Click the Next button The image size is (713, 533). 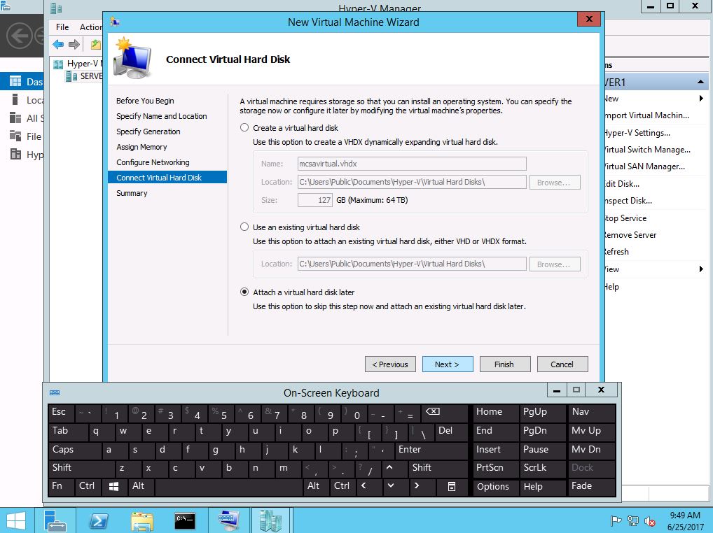447,364
